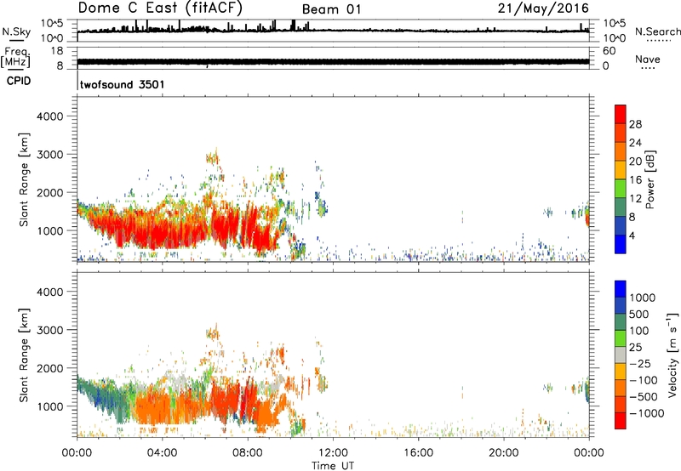The width and height of the screenshot is (681, 471).
Task: Click the date "21/May/2016"
Action: pos(543,8)
